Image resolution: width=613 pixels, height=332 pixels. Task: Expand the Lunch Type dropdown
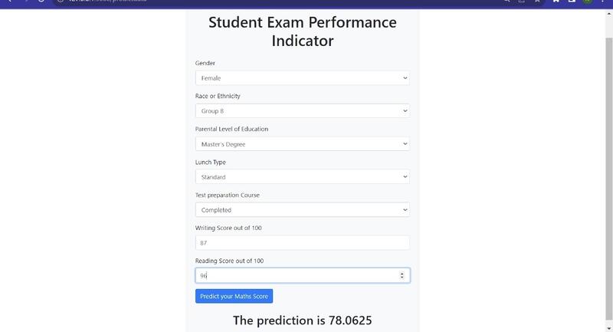(x=302, y=177)
